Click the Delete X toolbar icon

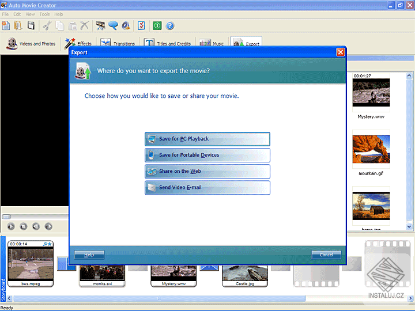[85, 26]
